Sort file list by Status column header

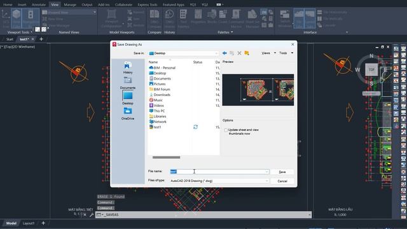[198, 62]
